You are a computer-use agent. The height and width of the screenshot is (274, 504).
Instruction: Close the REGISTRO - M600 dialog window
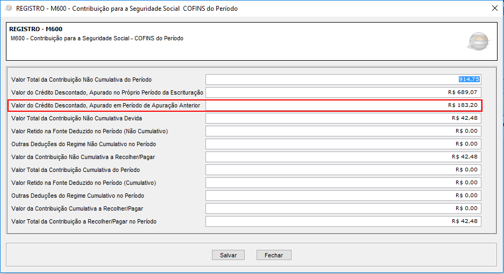494,8
